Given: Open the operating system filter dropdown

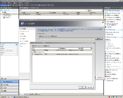Looking at the screenshot, I should click(x=17, y=51).
